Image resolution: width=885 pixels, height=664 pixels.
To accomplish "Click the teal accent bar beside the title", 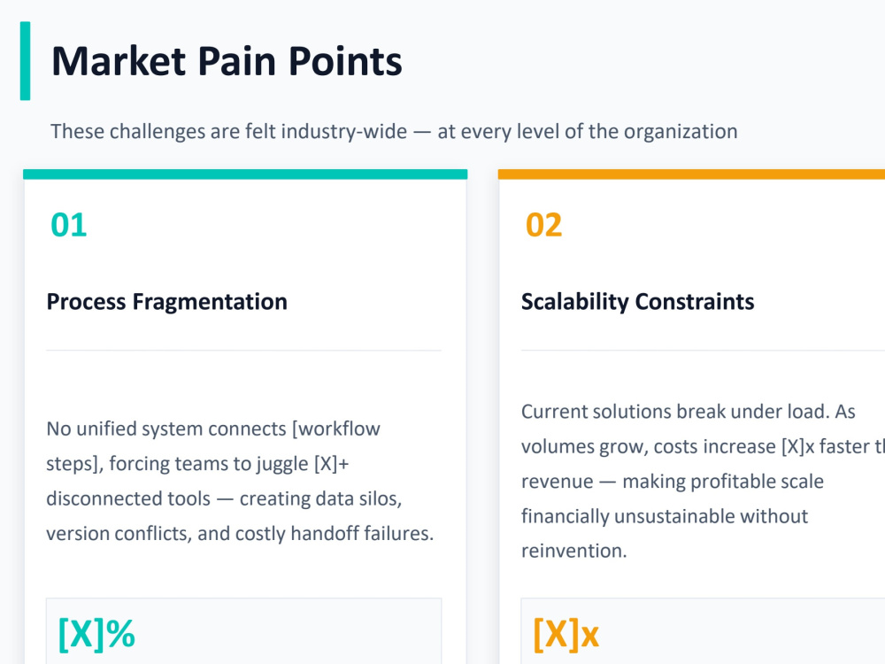I will (x=25, y=61).
